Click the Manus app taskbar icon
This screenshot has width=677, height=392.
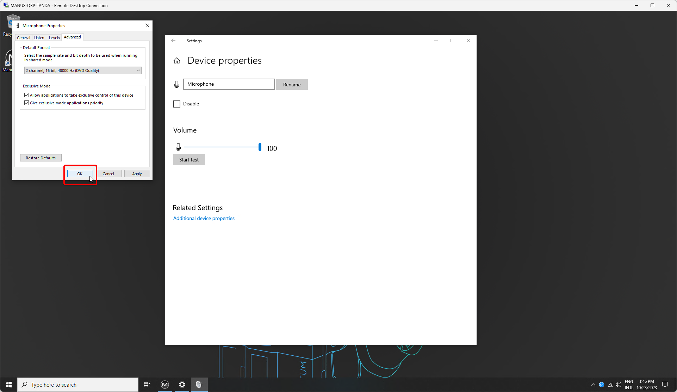point(165,385)
